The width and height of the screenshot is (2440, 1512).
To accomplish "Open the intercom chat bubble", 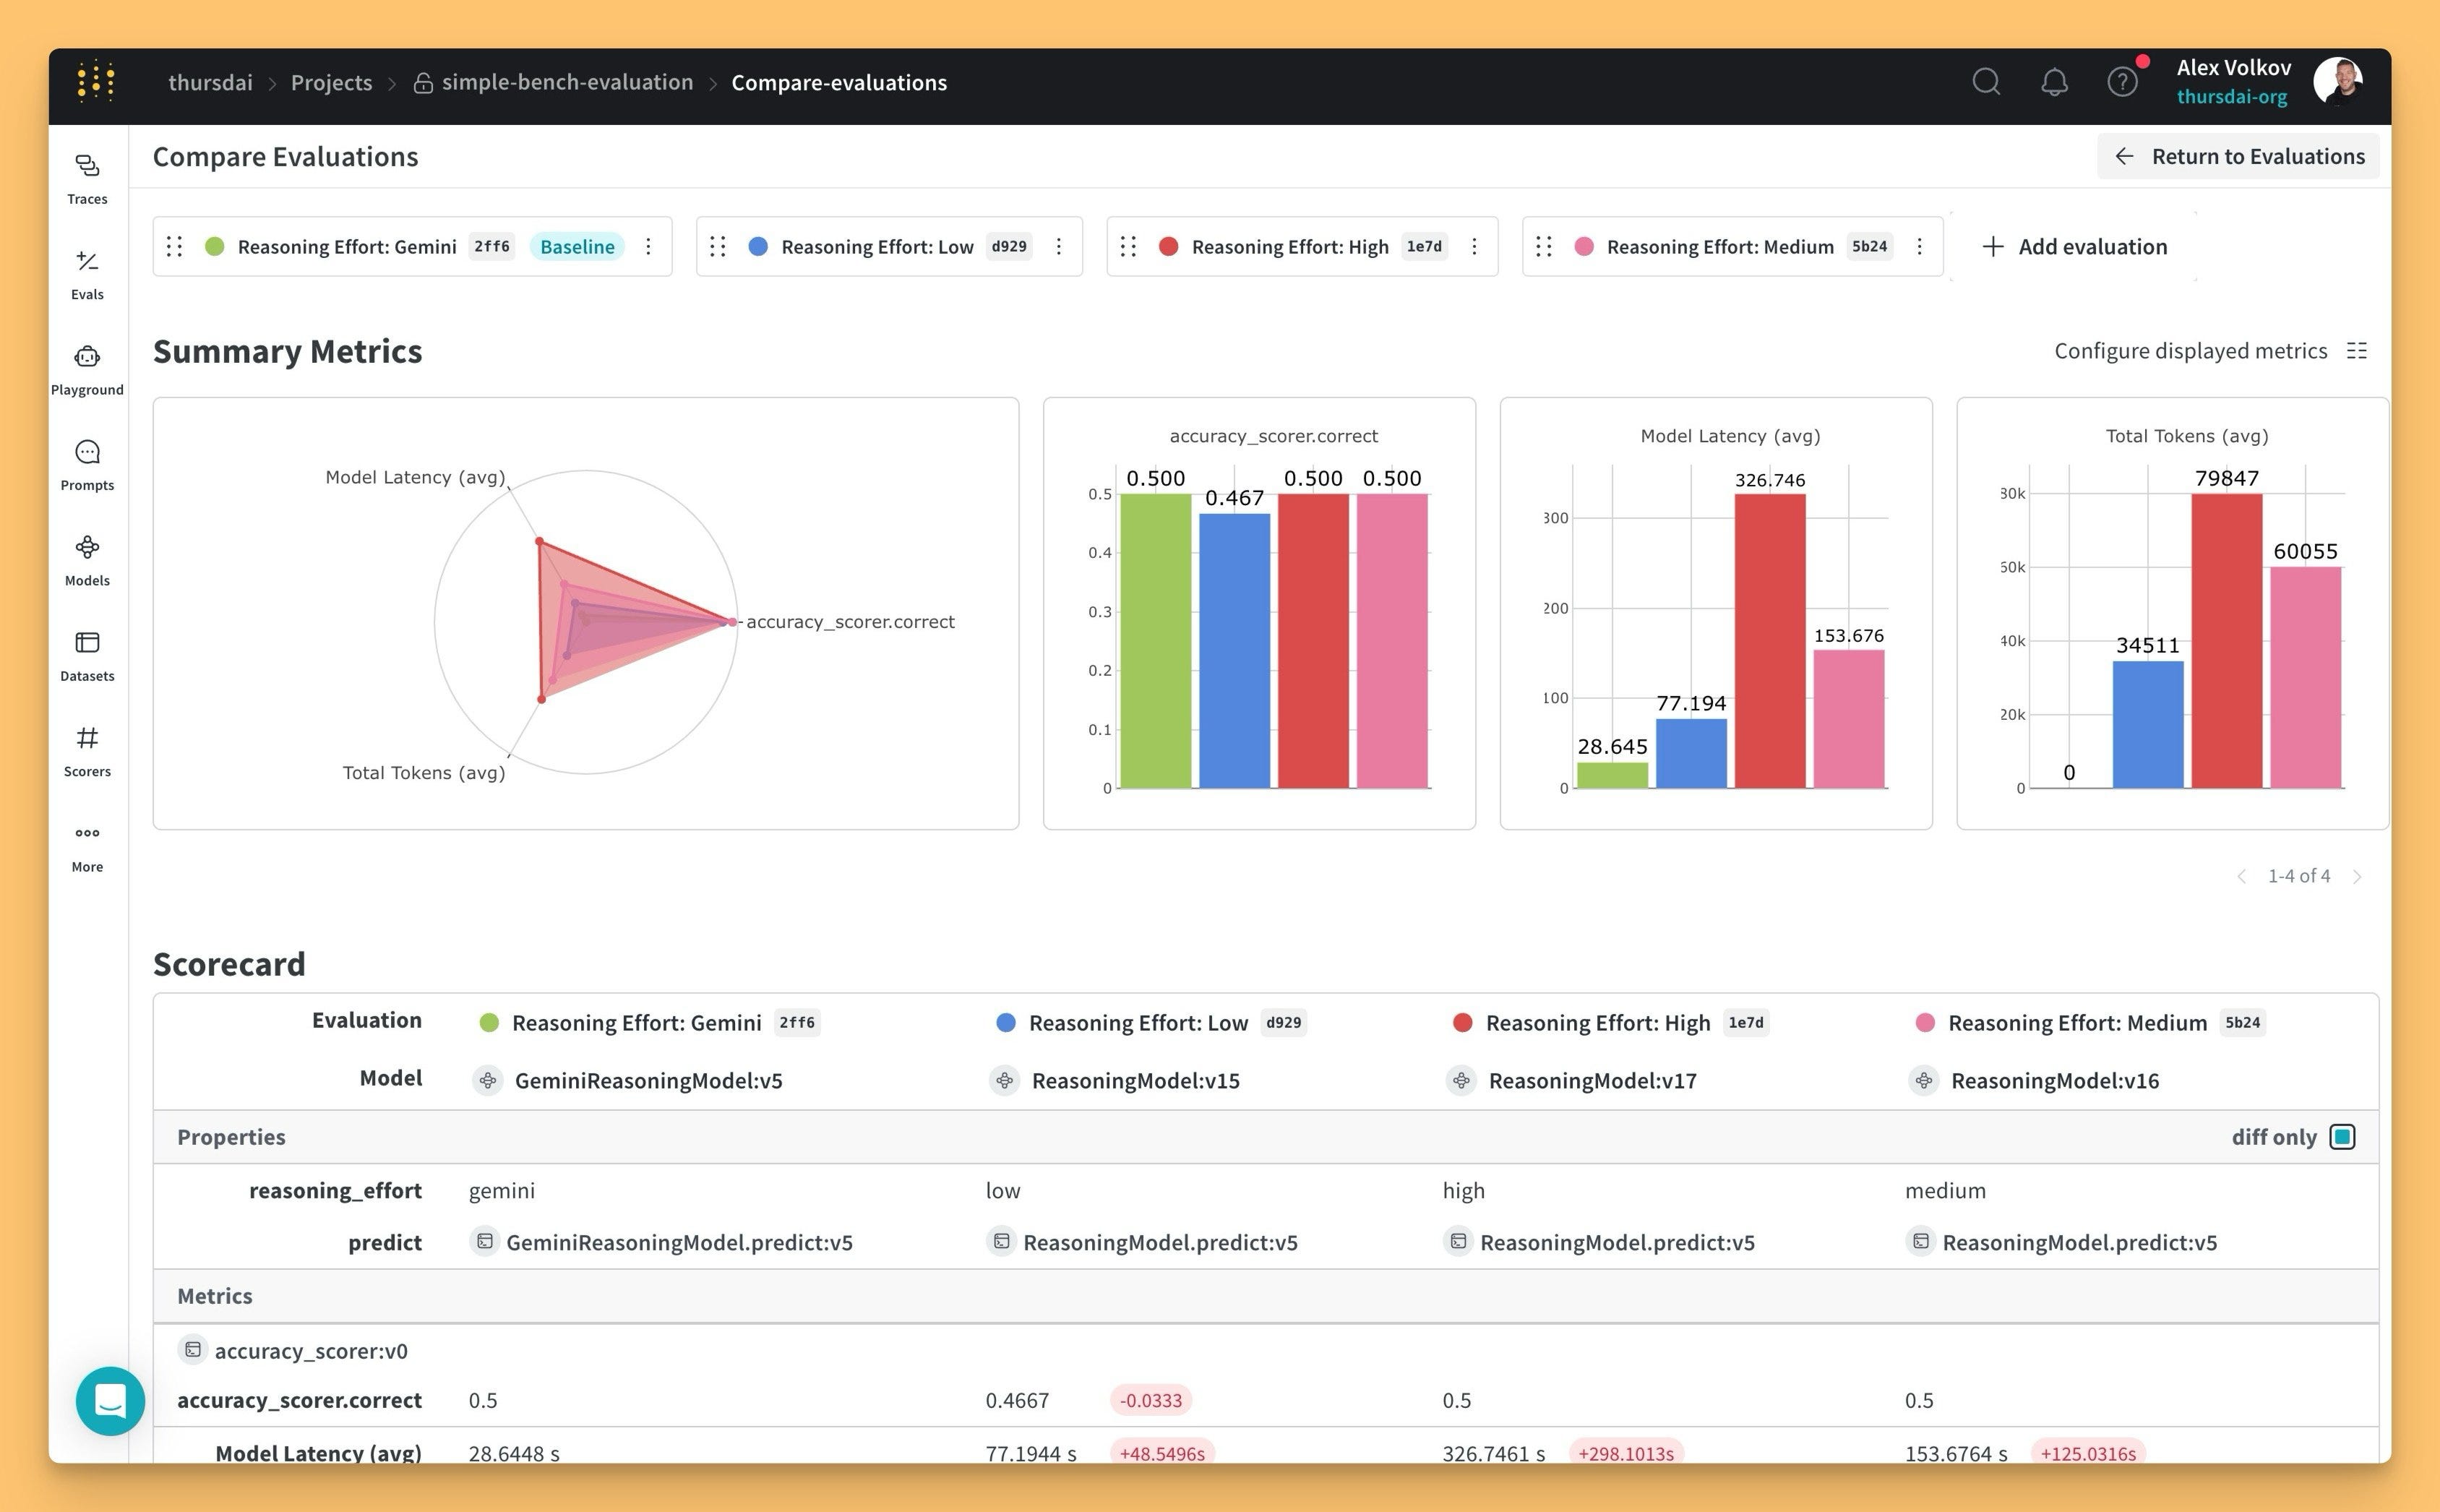I will point(110,1401).
